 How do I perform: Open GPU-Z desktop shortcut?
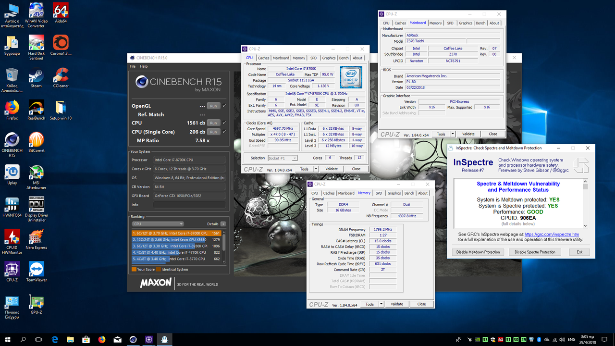36,304
